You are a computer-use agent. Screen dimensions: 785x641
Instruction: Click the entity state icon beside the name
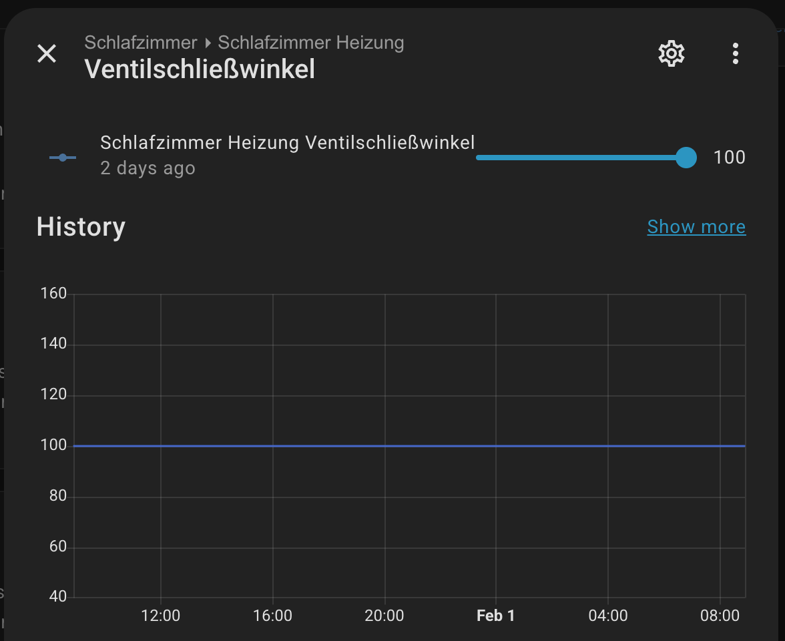pyautogui.click(x=63, y=158)
